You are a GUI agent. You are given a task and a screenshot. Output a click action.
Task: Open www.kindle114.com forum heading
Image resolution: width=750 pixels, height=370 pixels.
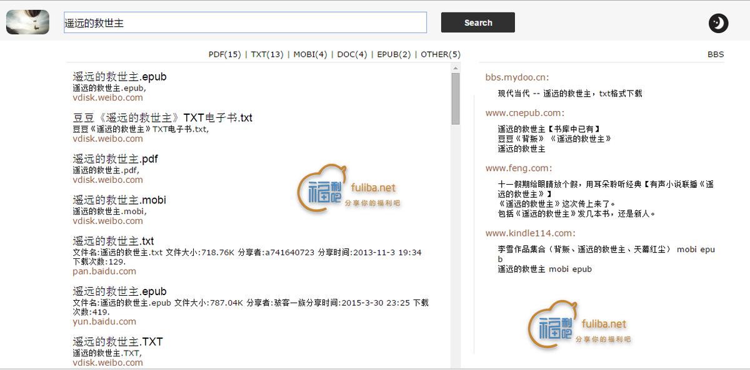(x=531, y=233)
